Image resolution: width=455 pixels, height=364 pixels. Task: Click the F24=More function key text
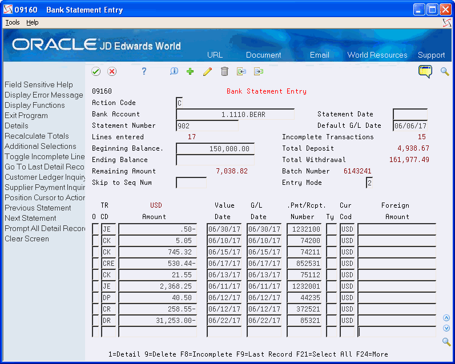[372, 354]
